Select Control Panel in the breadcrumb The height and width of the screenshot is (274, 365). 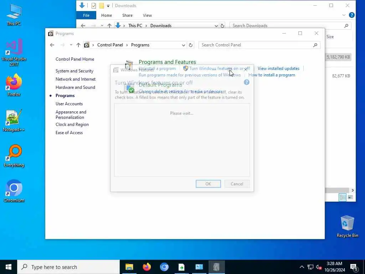coord(110,45)
